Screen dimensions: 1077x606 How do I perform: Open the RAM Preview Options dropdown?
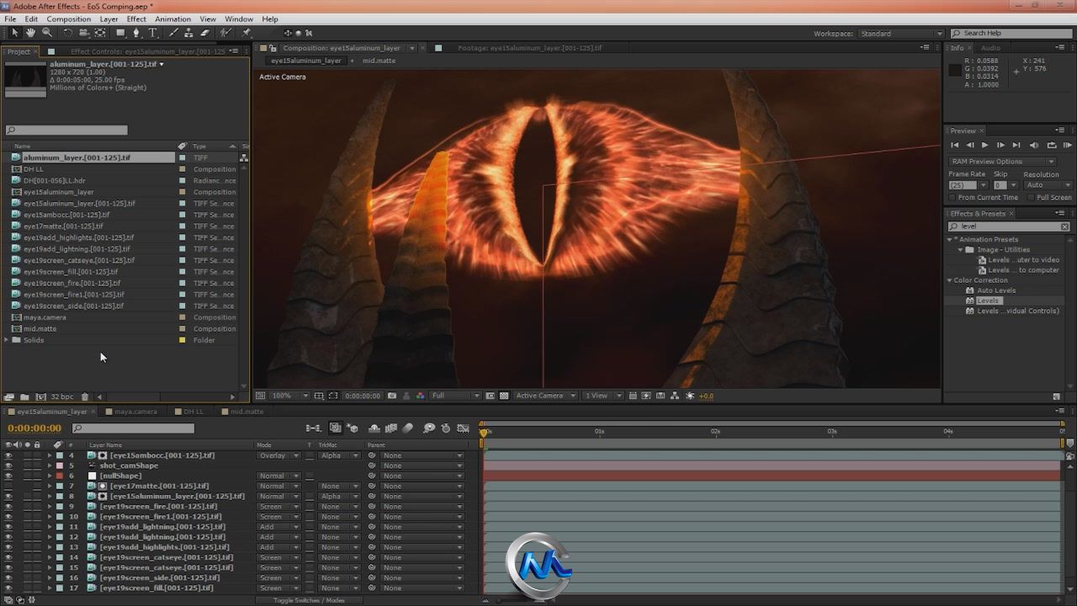click(1002, 162)
